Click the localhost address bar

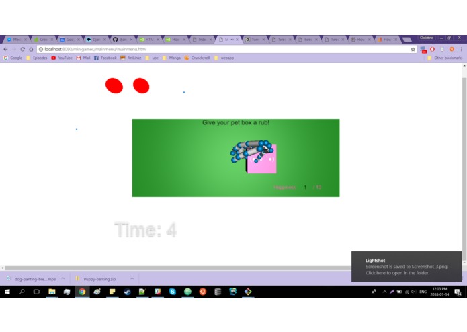[x=226, y=50]
